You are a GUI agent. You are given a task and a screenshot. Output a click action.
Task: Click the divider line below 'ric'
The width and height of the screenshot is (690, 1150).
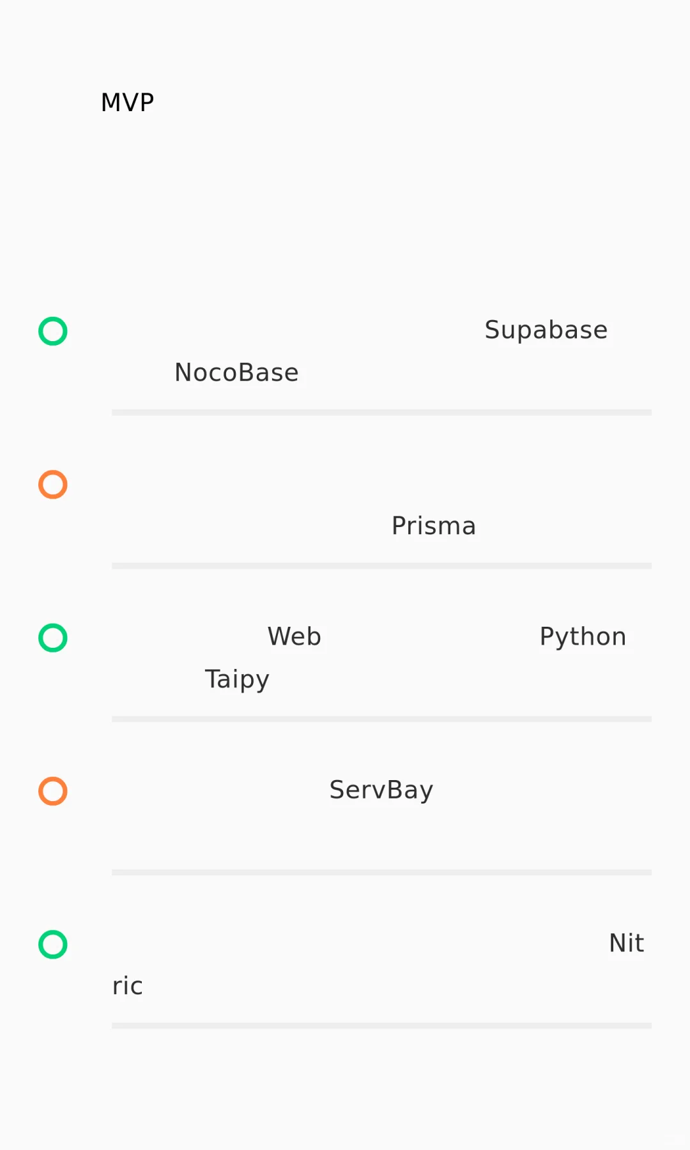click(x=381, y=1025)
